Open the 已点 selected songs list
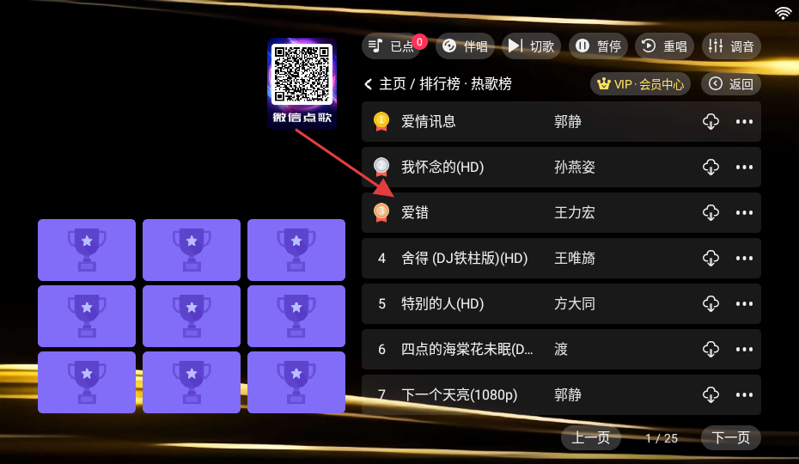The height and width of the screenshot is (464, 799). (394, 46)
